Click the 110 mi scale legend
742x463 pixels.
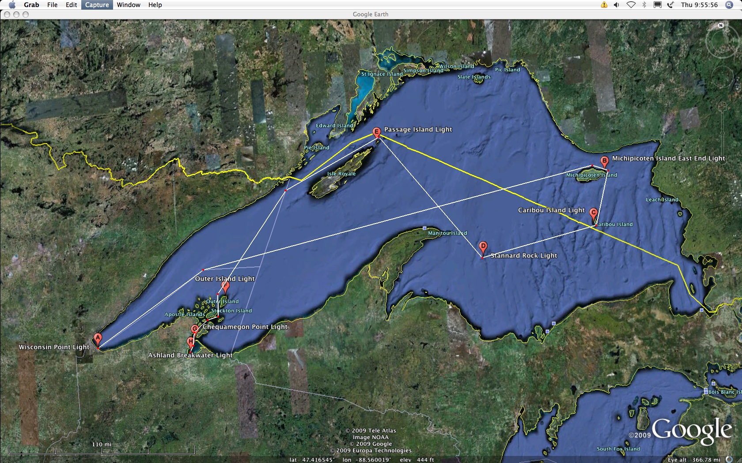[102, 448]
